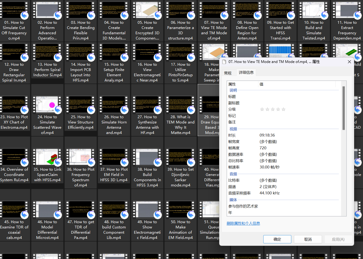363x259 pixels.
Task: Select the 时长 value 09:18:36
Action: pos(267,135)
